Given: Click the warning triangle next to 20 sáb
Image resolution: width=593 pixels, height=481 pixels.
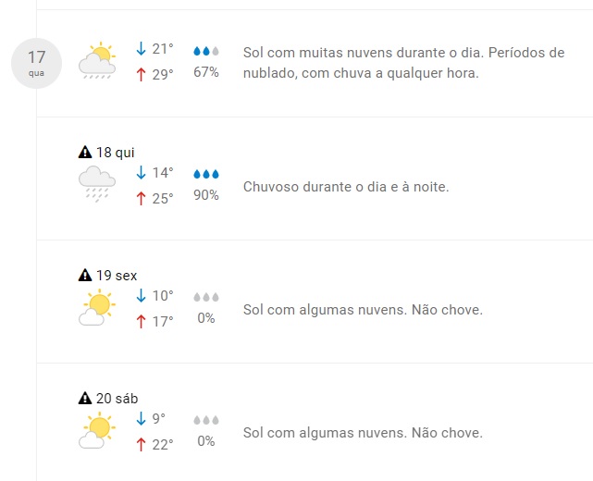Looking at the screenshot, I should click(85, 399).
